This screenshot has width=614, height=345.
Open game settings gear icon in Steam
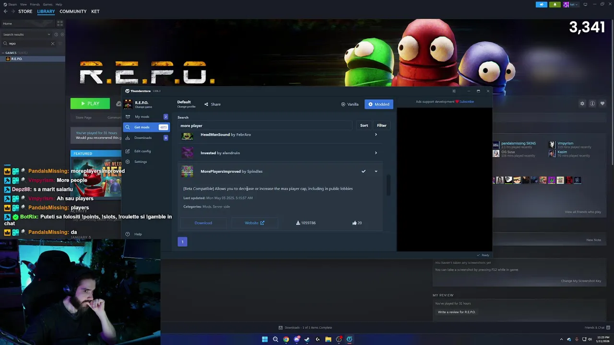582,103
